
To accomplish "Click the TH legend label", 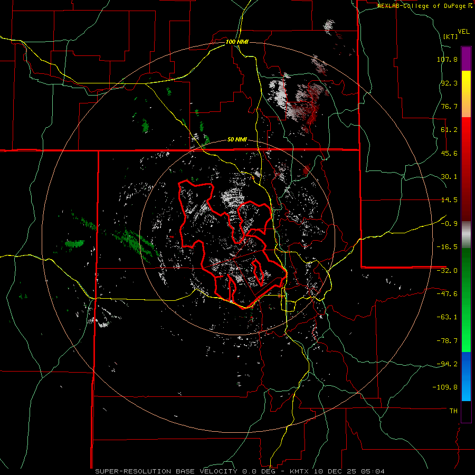I will coord(453,411).
